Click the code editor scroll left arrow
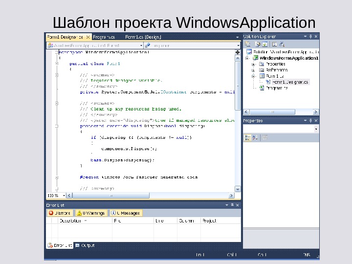 tap(69, 196)
